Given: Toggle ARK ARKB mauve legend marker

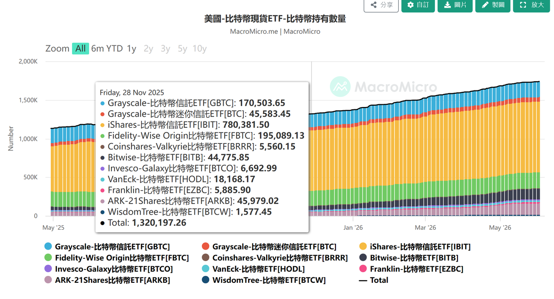Looking at the screenshot, I should pyautogui.click(x=48, y=280).
